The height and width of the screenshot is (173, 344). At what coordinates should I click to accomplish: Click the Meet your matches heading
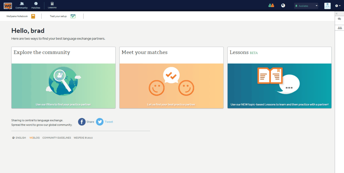(144, 52)
